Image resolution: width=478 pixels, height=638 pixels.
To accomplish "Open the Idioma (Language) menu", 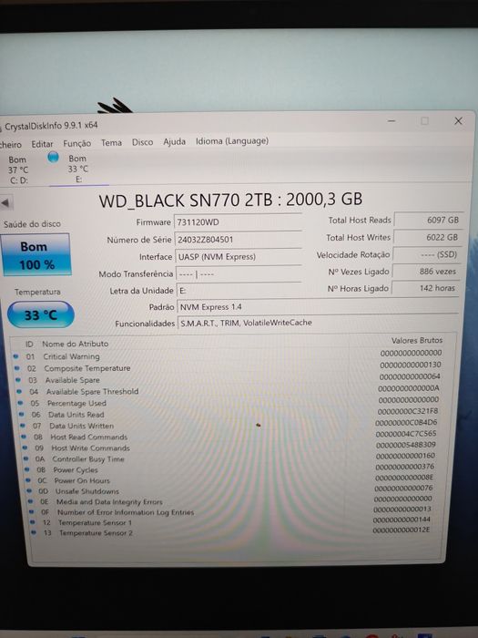I will click(232, 140).
